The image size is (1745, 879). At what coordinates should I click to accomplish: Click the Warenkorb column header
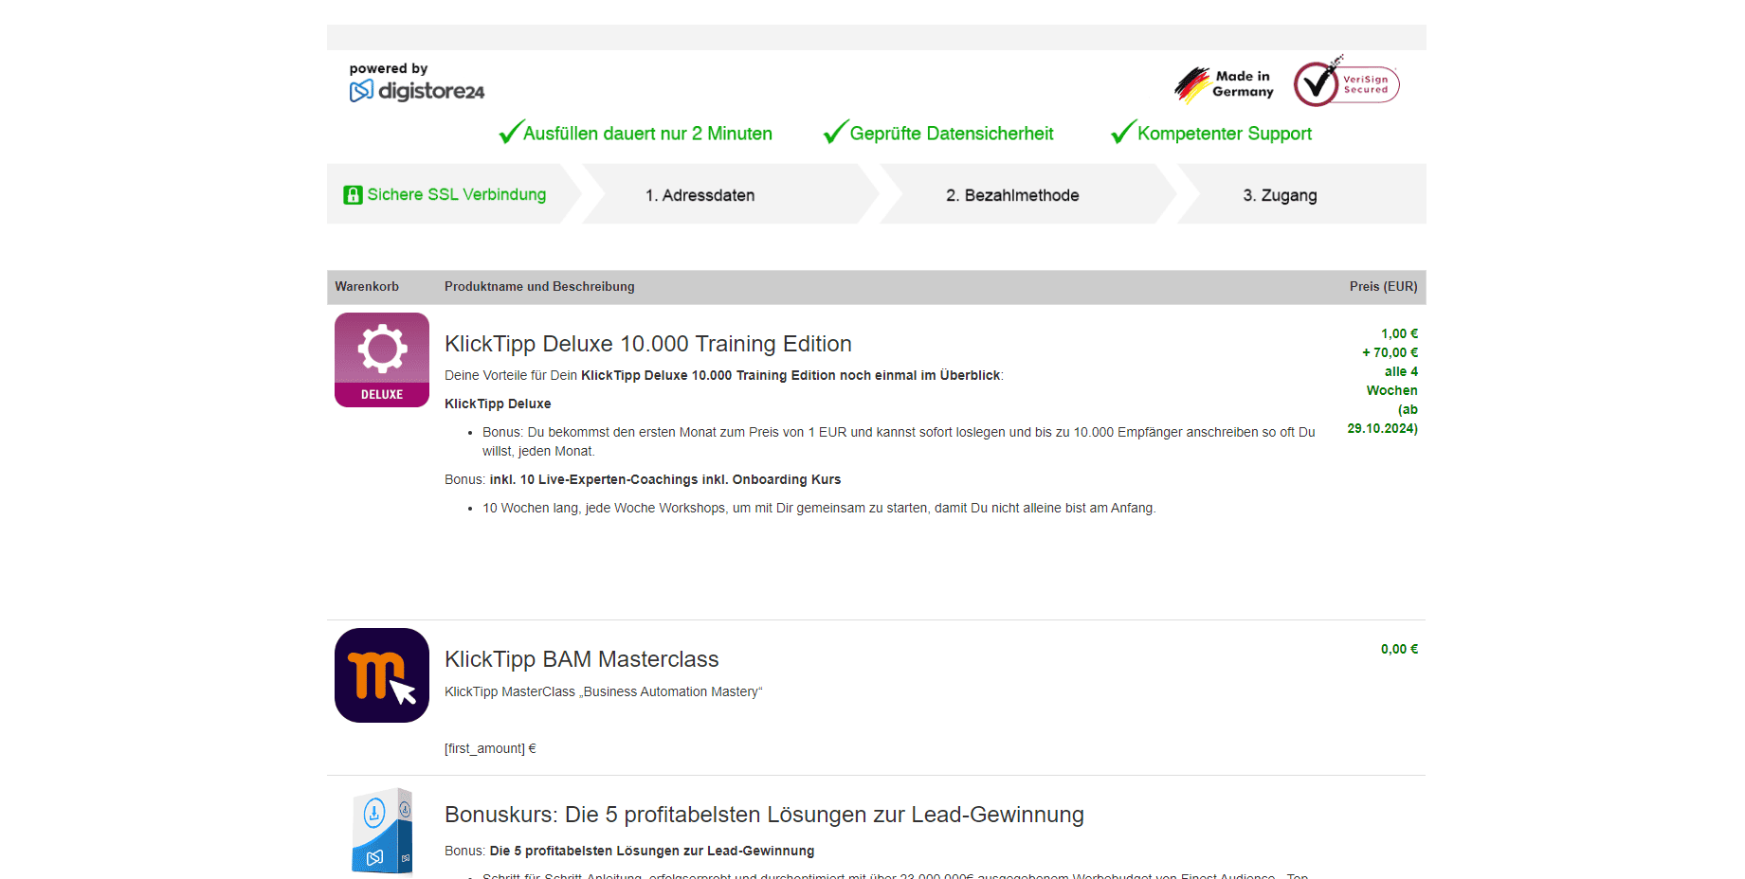[x=367, y=286]
